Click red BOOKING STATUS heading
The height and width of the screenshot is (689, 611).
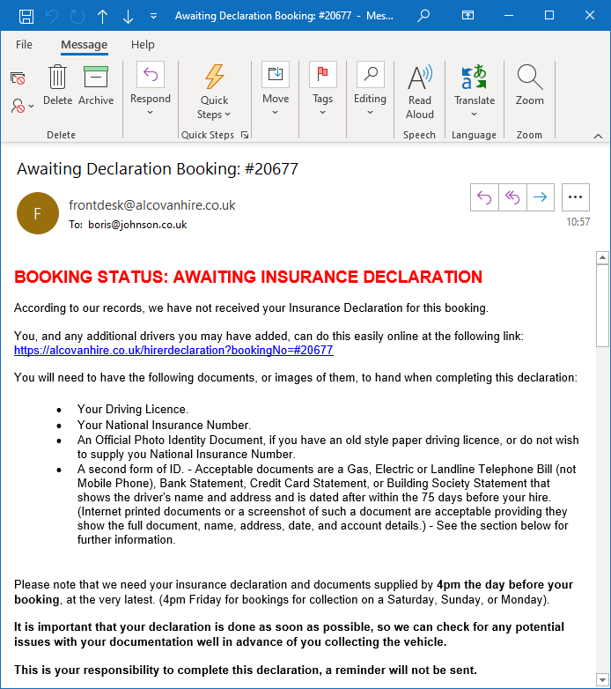pyautogui.click(x=248, y=277)
